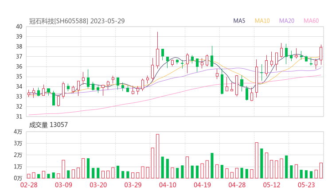Click the 03-09 date axis label
This screenshot has width=328, height=195.
tap(63, 185)
